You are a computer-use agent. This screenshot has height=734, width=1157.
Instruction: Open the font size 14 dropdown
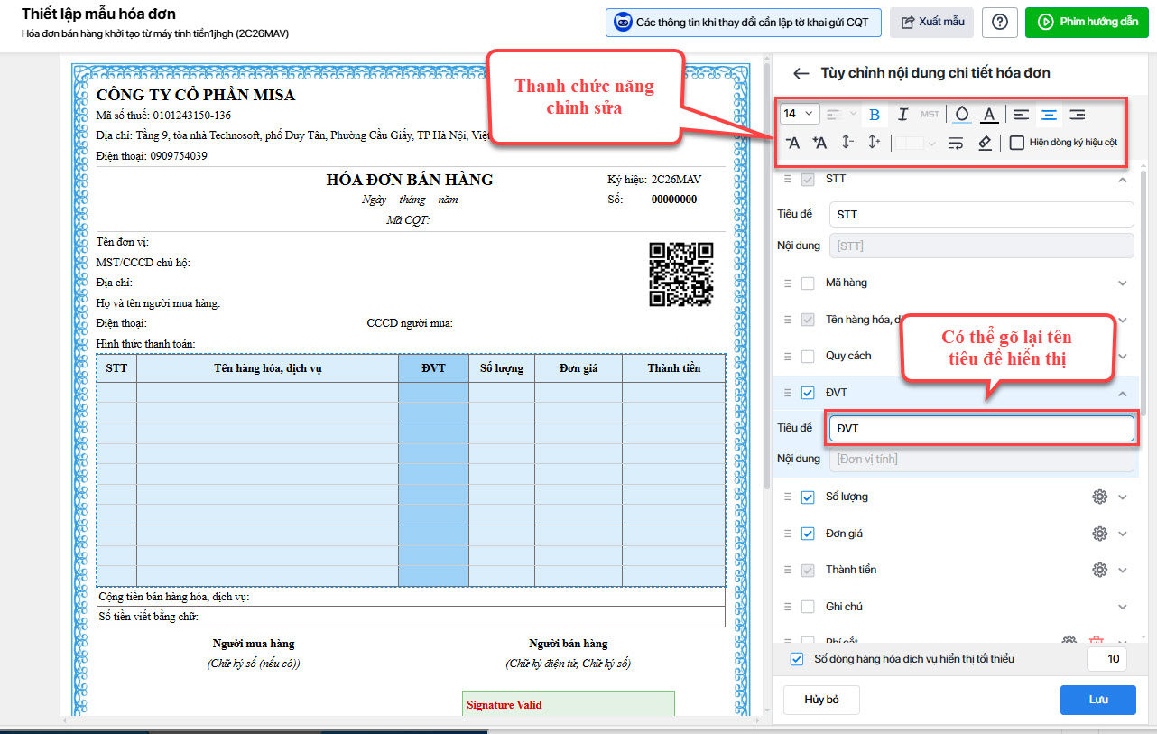point(799,114)
